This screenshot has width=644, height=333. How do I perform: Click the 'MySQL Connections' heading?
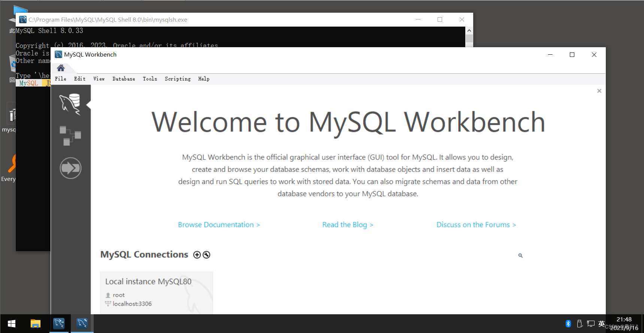[x=144, y=255]
